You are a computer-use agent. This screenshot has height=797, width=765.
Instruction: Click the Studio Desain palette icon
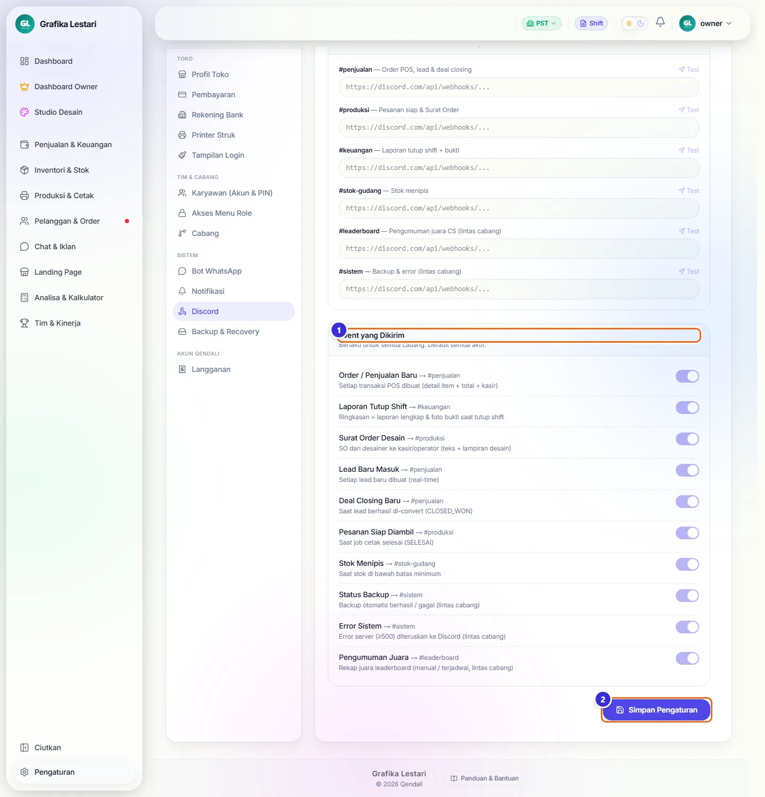tap(24, 112)
